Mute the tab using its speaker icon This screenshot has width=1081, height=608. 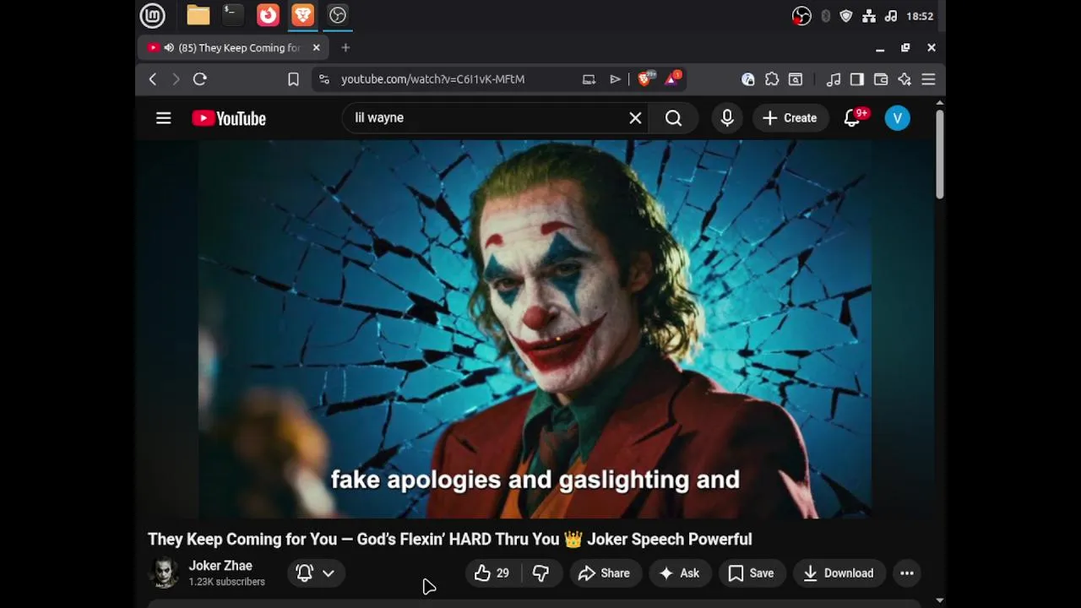[169, 48]
